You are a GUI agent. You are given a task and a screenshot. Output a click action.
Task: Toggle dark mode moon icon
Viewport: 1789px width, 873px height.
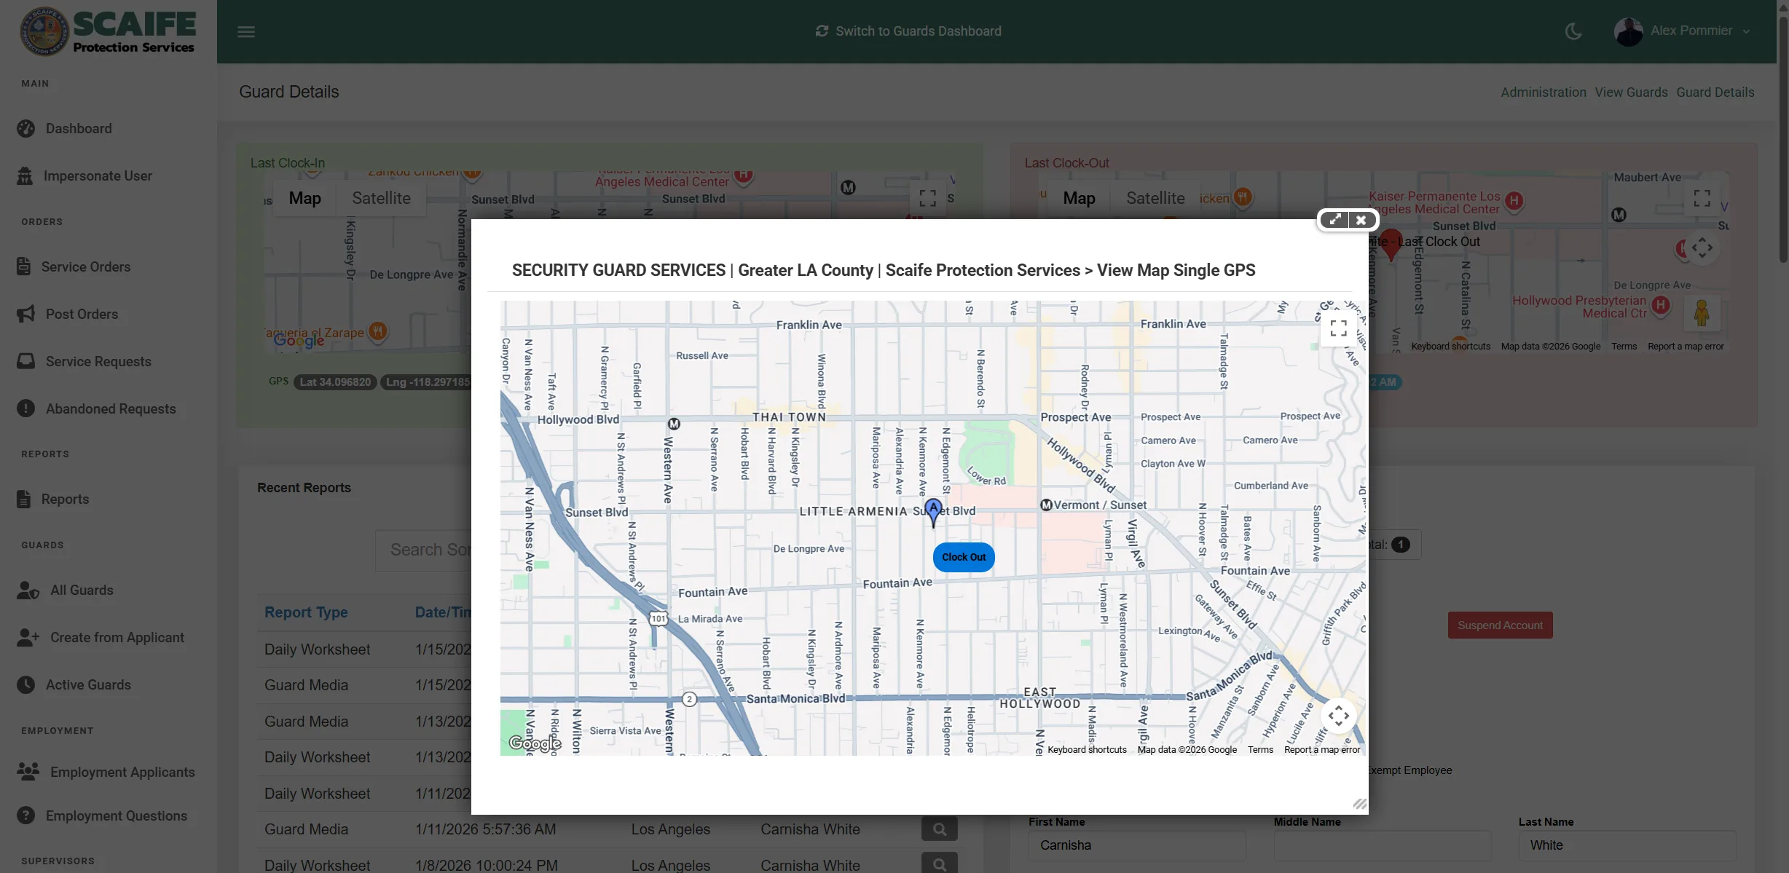click(x=1573, y=31)
